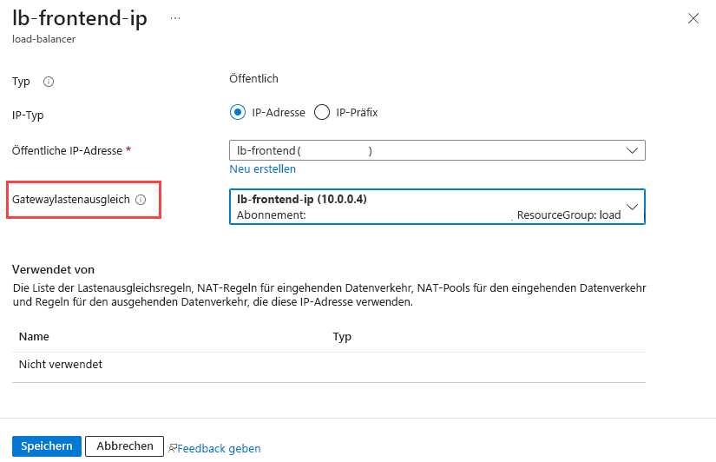Click the Öffentlich type value
Viewport: 716px width, 462px height.
[x=253, y=79]
